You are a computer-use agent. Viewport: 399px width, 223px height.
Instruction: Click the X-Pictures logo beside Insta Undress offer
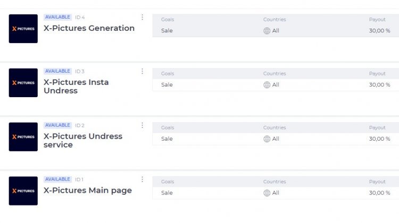(x=23, y=83)
